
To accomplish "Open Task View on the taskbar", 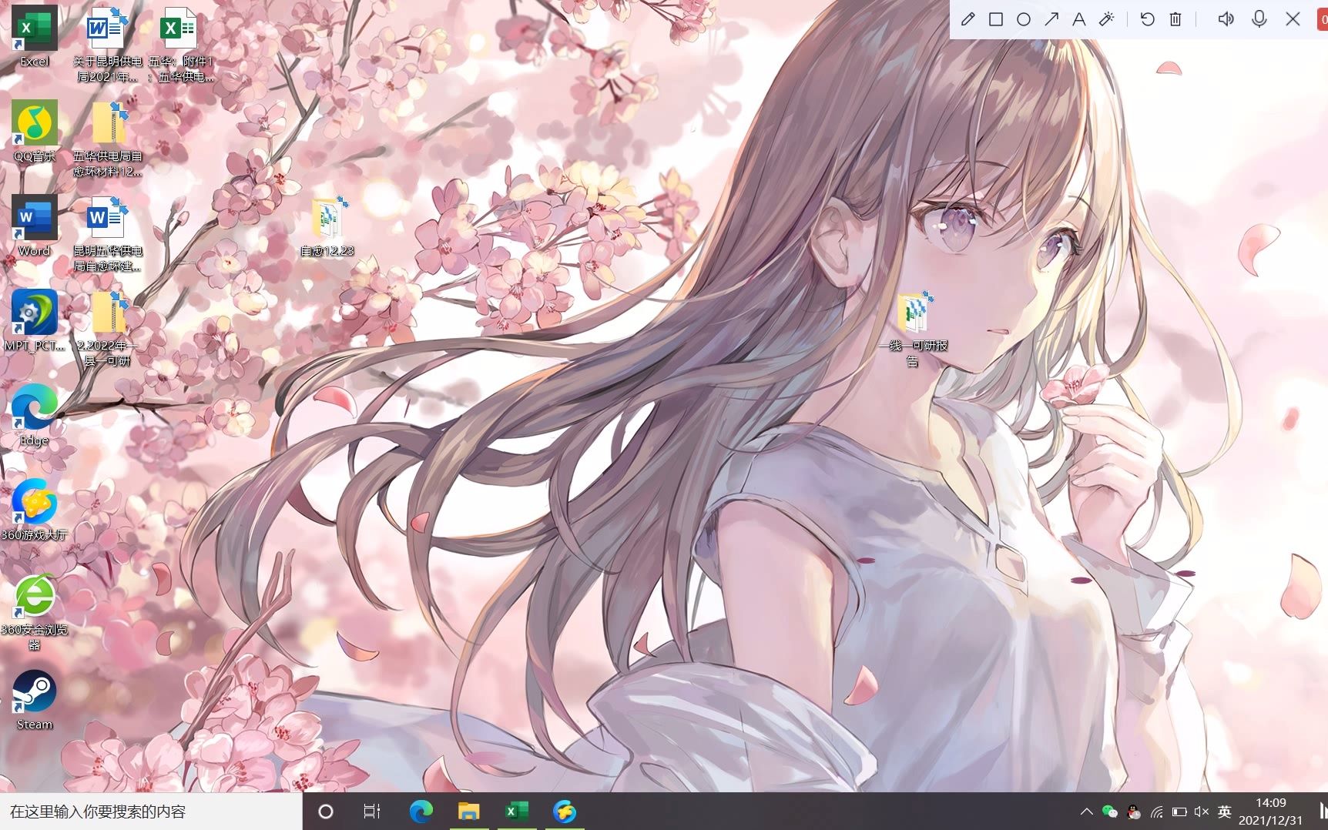I will [x=372, y=812].
